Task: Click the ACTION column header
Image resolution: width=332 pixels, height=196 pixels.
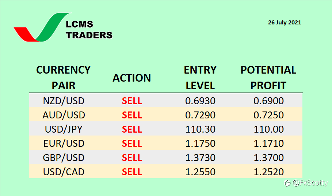Action: [x=131, y=78]
